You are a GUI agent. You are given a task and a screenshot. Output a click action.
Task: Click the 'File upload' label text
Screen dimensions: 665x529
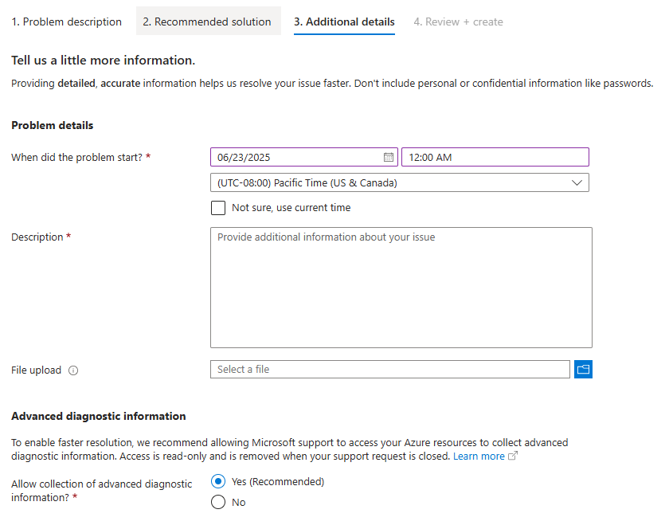(x=37, y=370)
